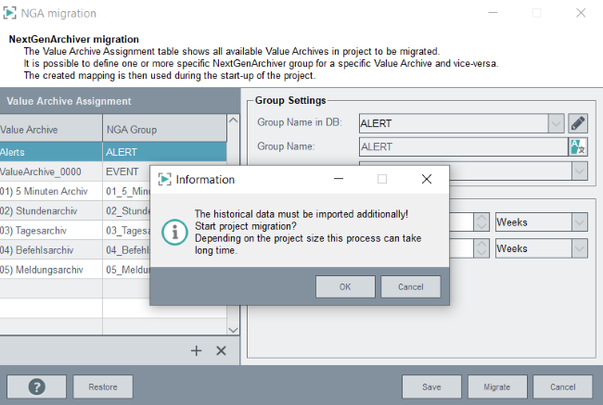Click the EVENT cell in NGA Group column

pyautogui.click(x=126, y=171)
